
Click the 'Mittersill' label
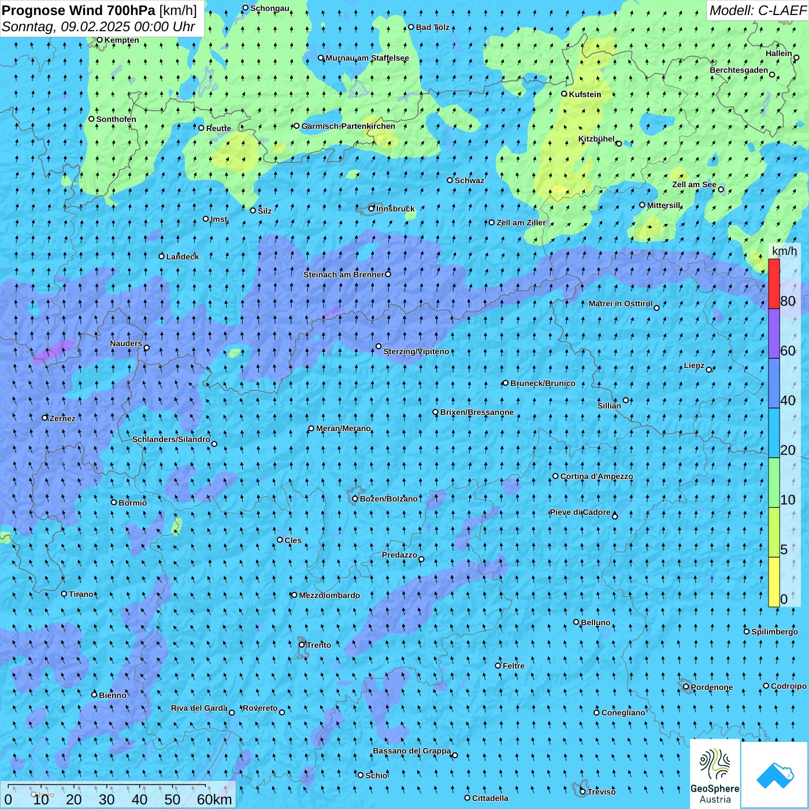[664, 205]
